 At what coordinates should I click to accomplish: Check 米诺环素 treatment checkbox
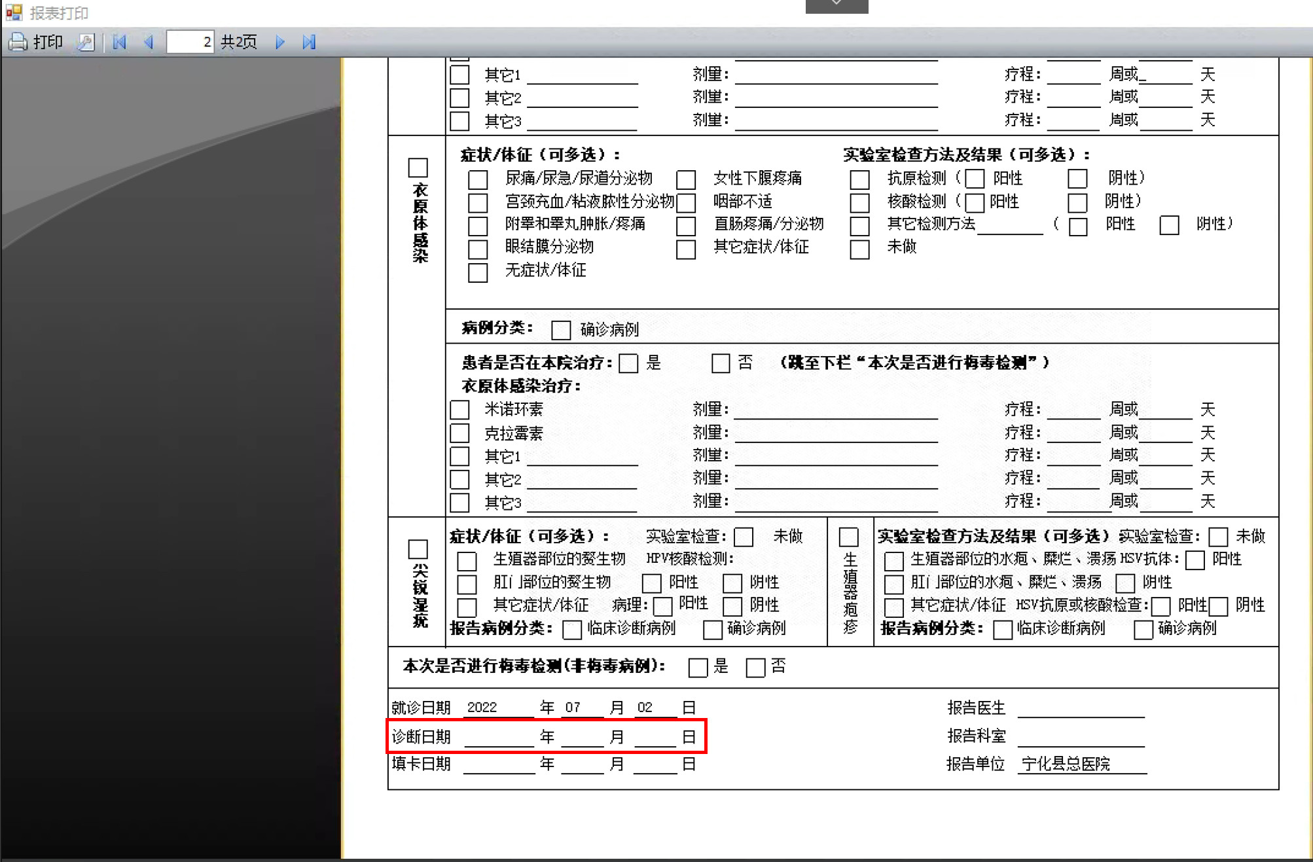(x=459, y=410)
